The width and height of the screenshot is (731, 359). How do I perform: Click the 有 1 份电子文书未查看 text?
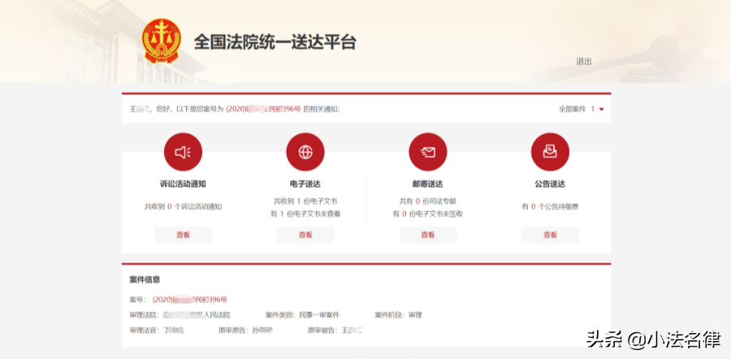click(305, 214)
